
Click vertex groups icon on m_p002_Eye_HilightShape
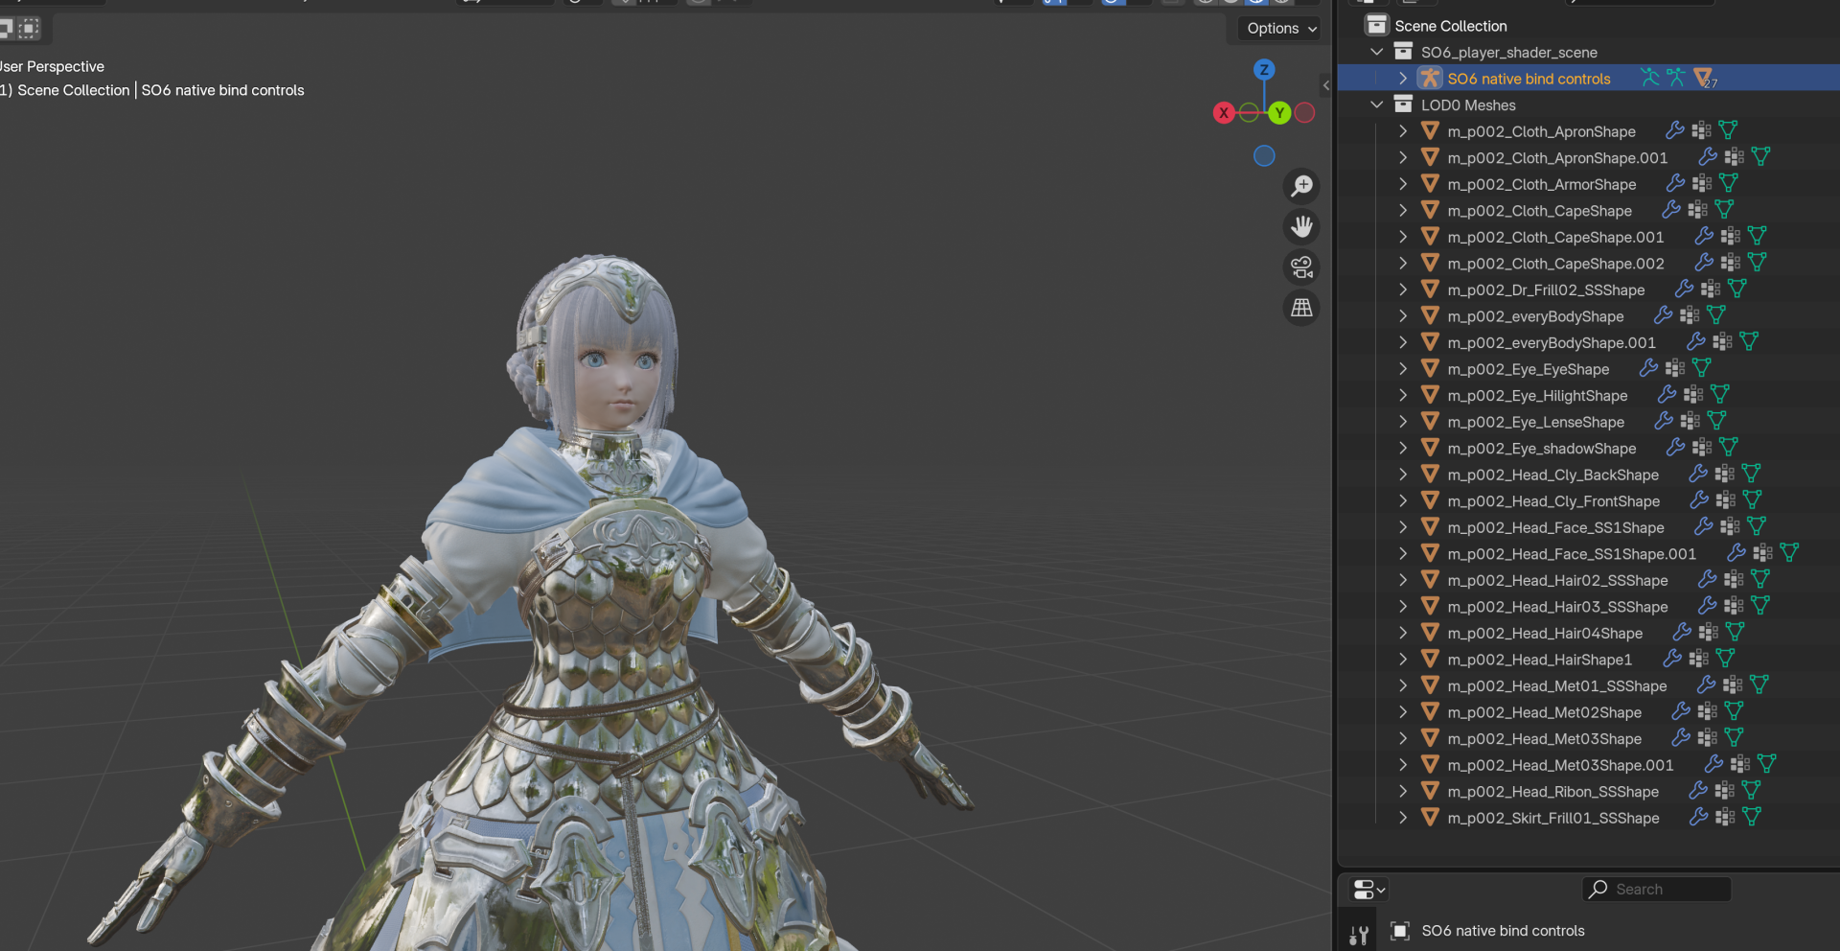click(x=1693, y=395)
